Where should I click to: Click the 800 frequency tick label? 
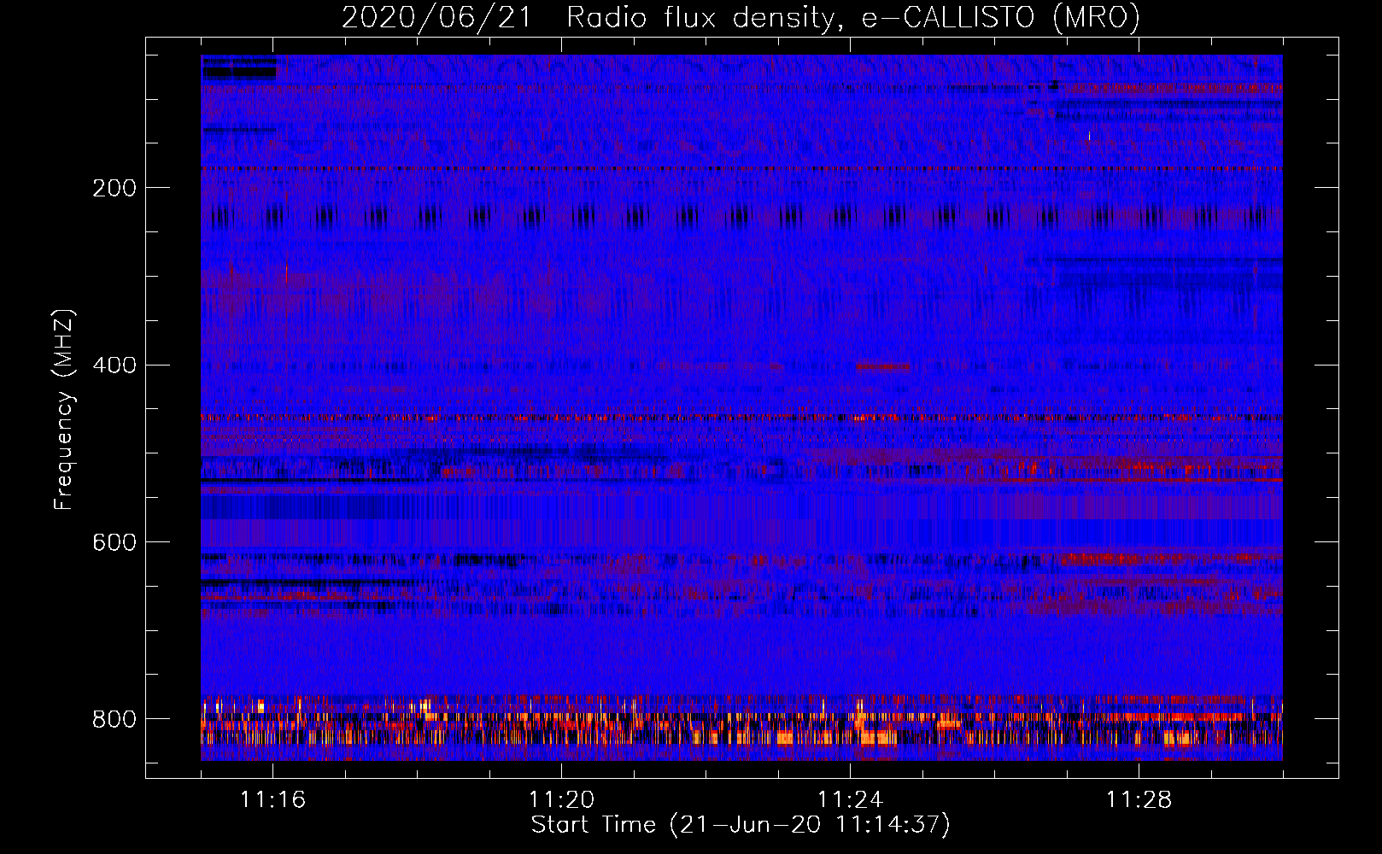[x=114, y=719]
